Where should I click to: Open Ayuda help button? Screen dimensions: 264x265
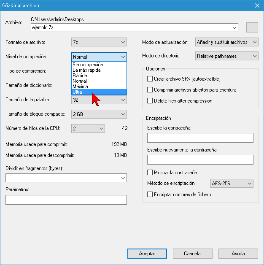click(238, 254)
